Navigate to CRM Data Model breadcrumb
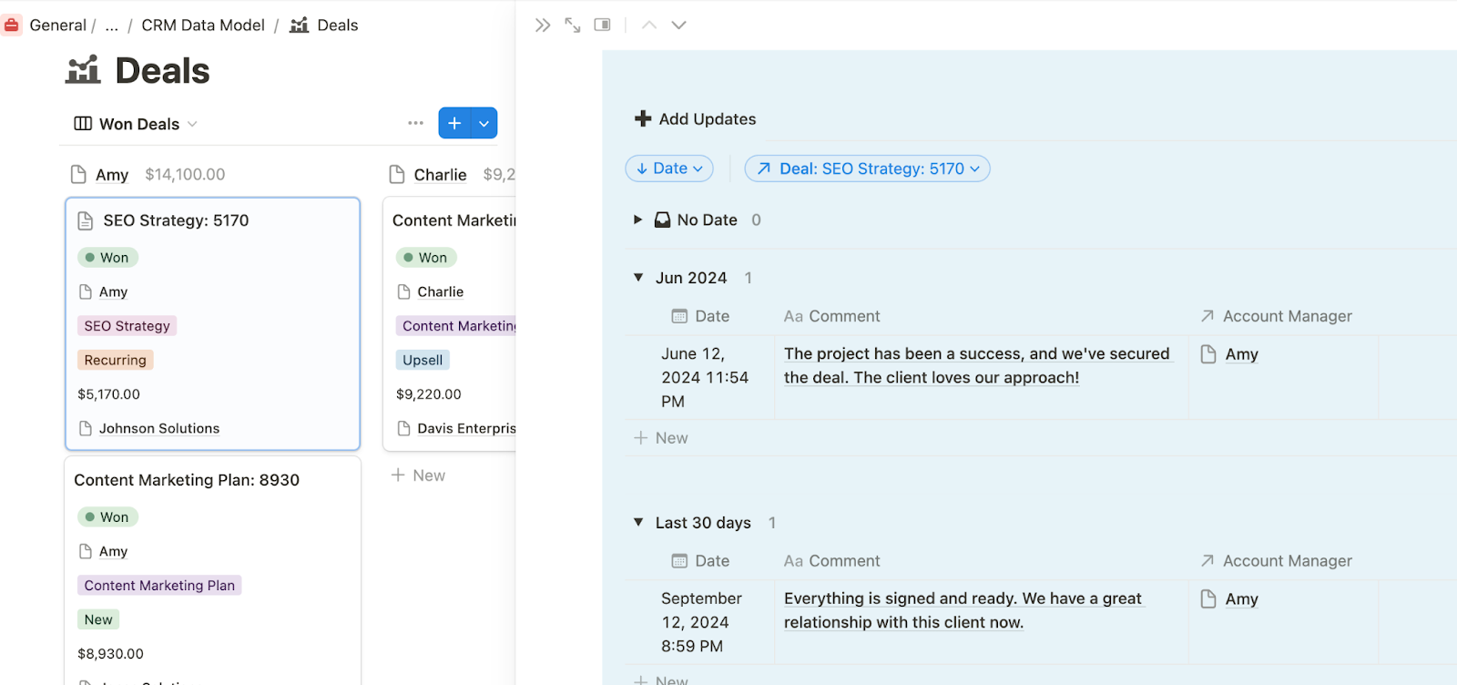Screen dimensions: 1457x685 point(203,26)
